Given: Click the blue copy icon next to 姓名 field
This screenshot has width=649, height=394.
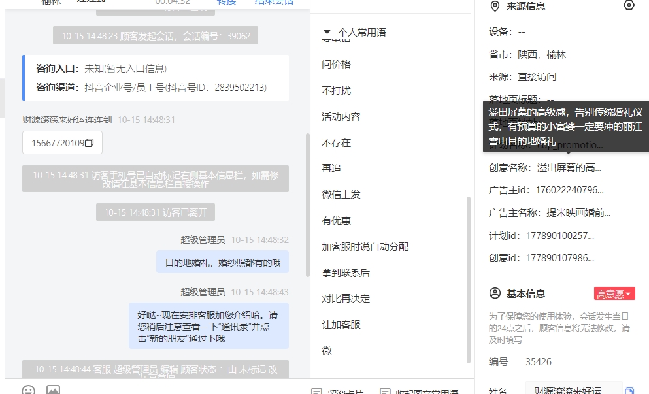Looking at the screenshot, I should click(629, 391).
